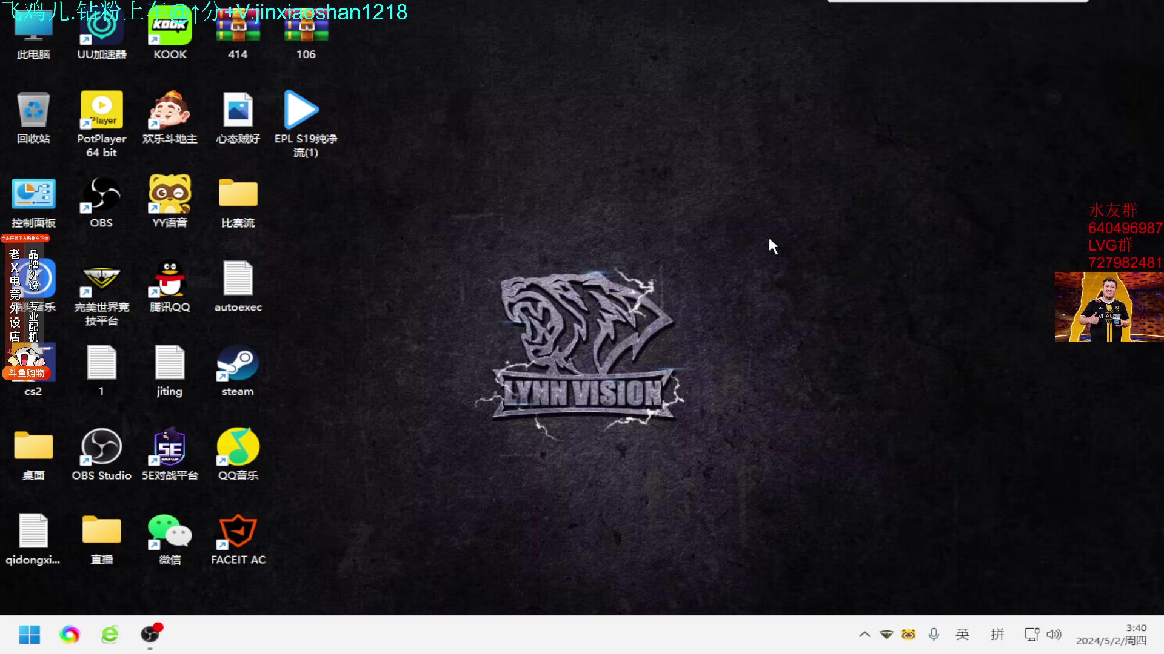Image resolution: width=1164 pixels, height=654 pixels.
Task: Open EPL S19纯净流(1) video file
Action: 306,125
